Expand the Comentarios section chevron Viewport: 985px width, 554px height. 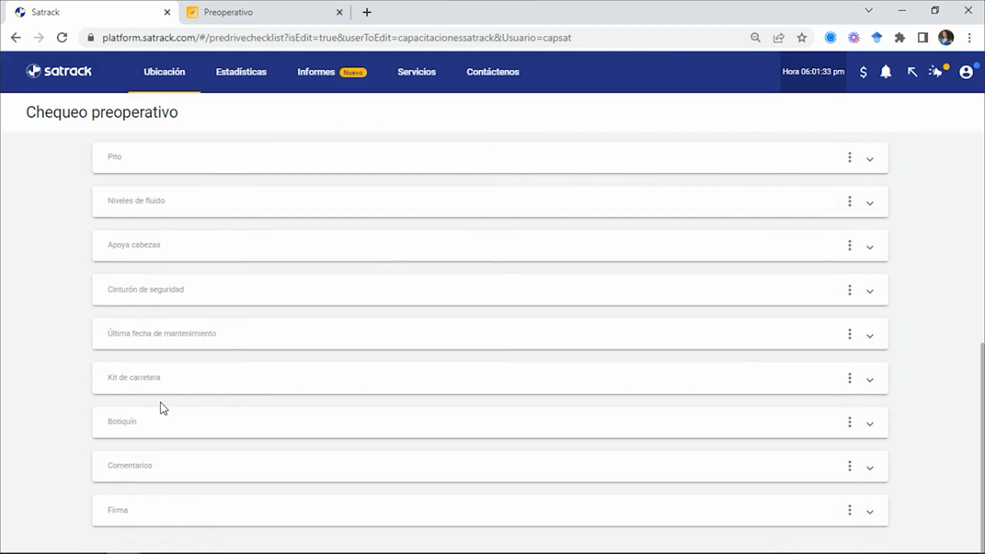pos(870,468)
